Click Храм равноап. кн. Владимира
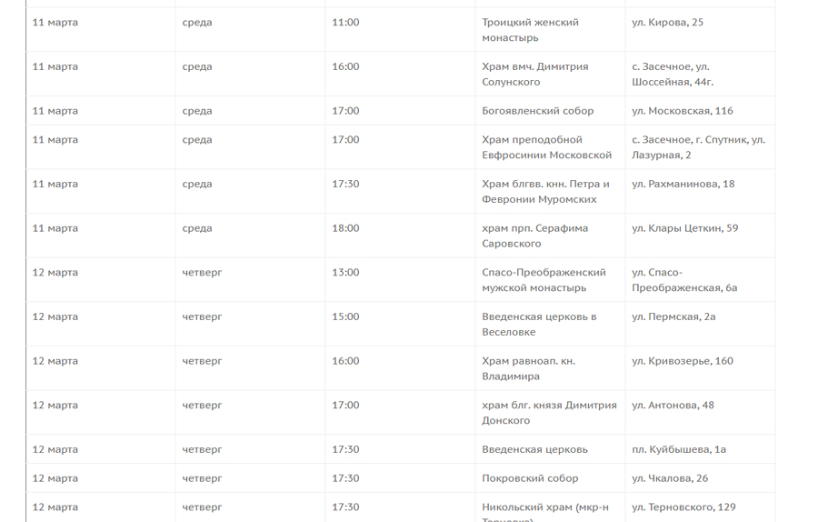Image resolution: width=818 pixels, height=522 pixels. 528,369
